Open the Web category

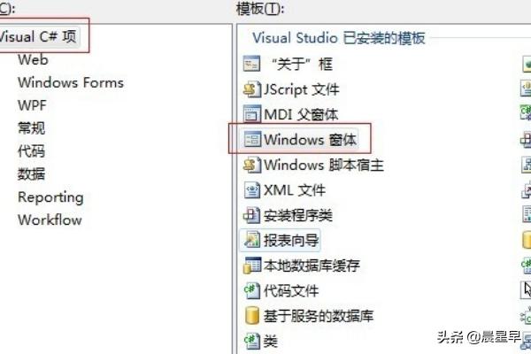click(33, 59)
